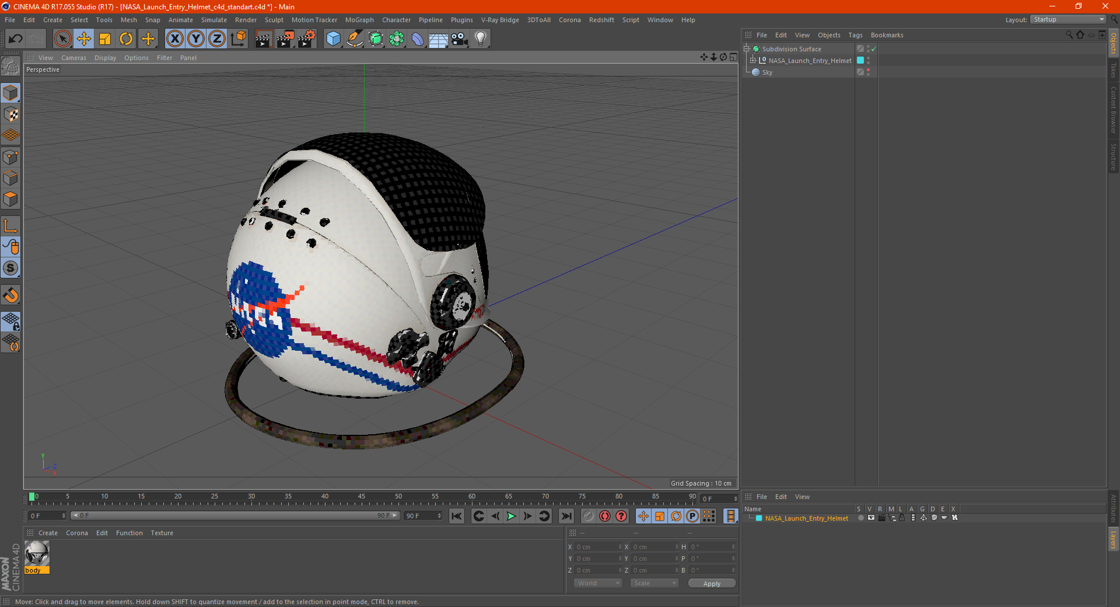Select the Scale tool

click(105, 39)
